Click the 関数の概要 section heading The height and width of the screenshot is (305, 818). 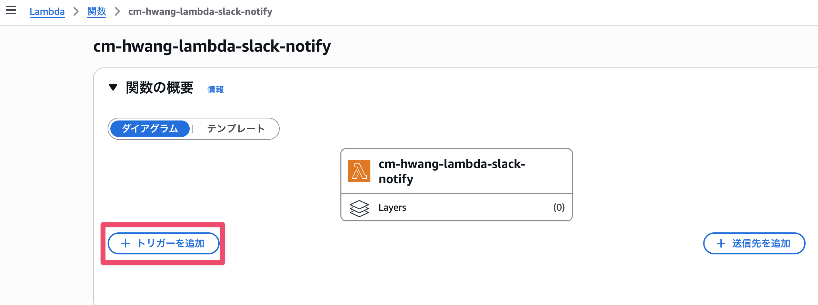[159, 88]
